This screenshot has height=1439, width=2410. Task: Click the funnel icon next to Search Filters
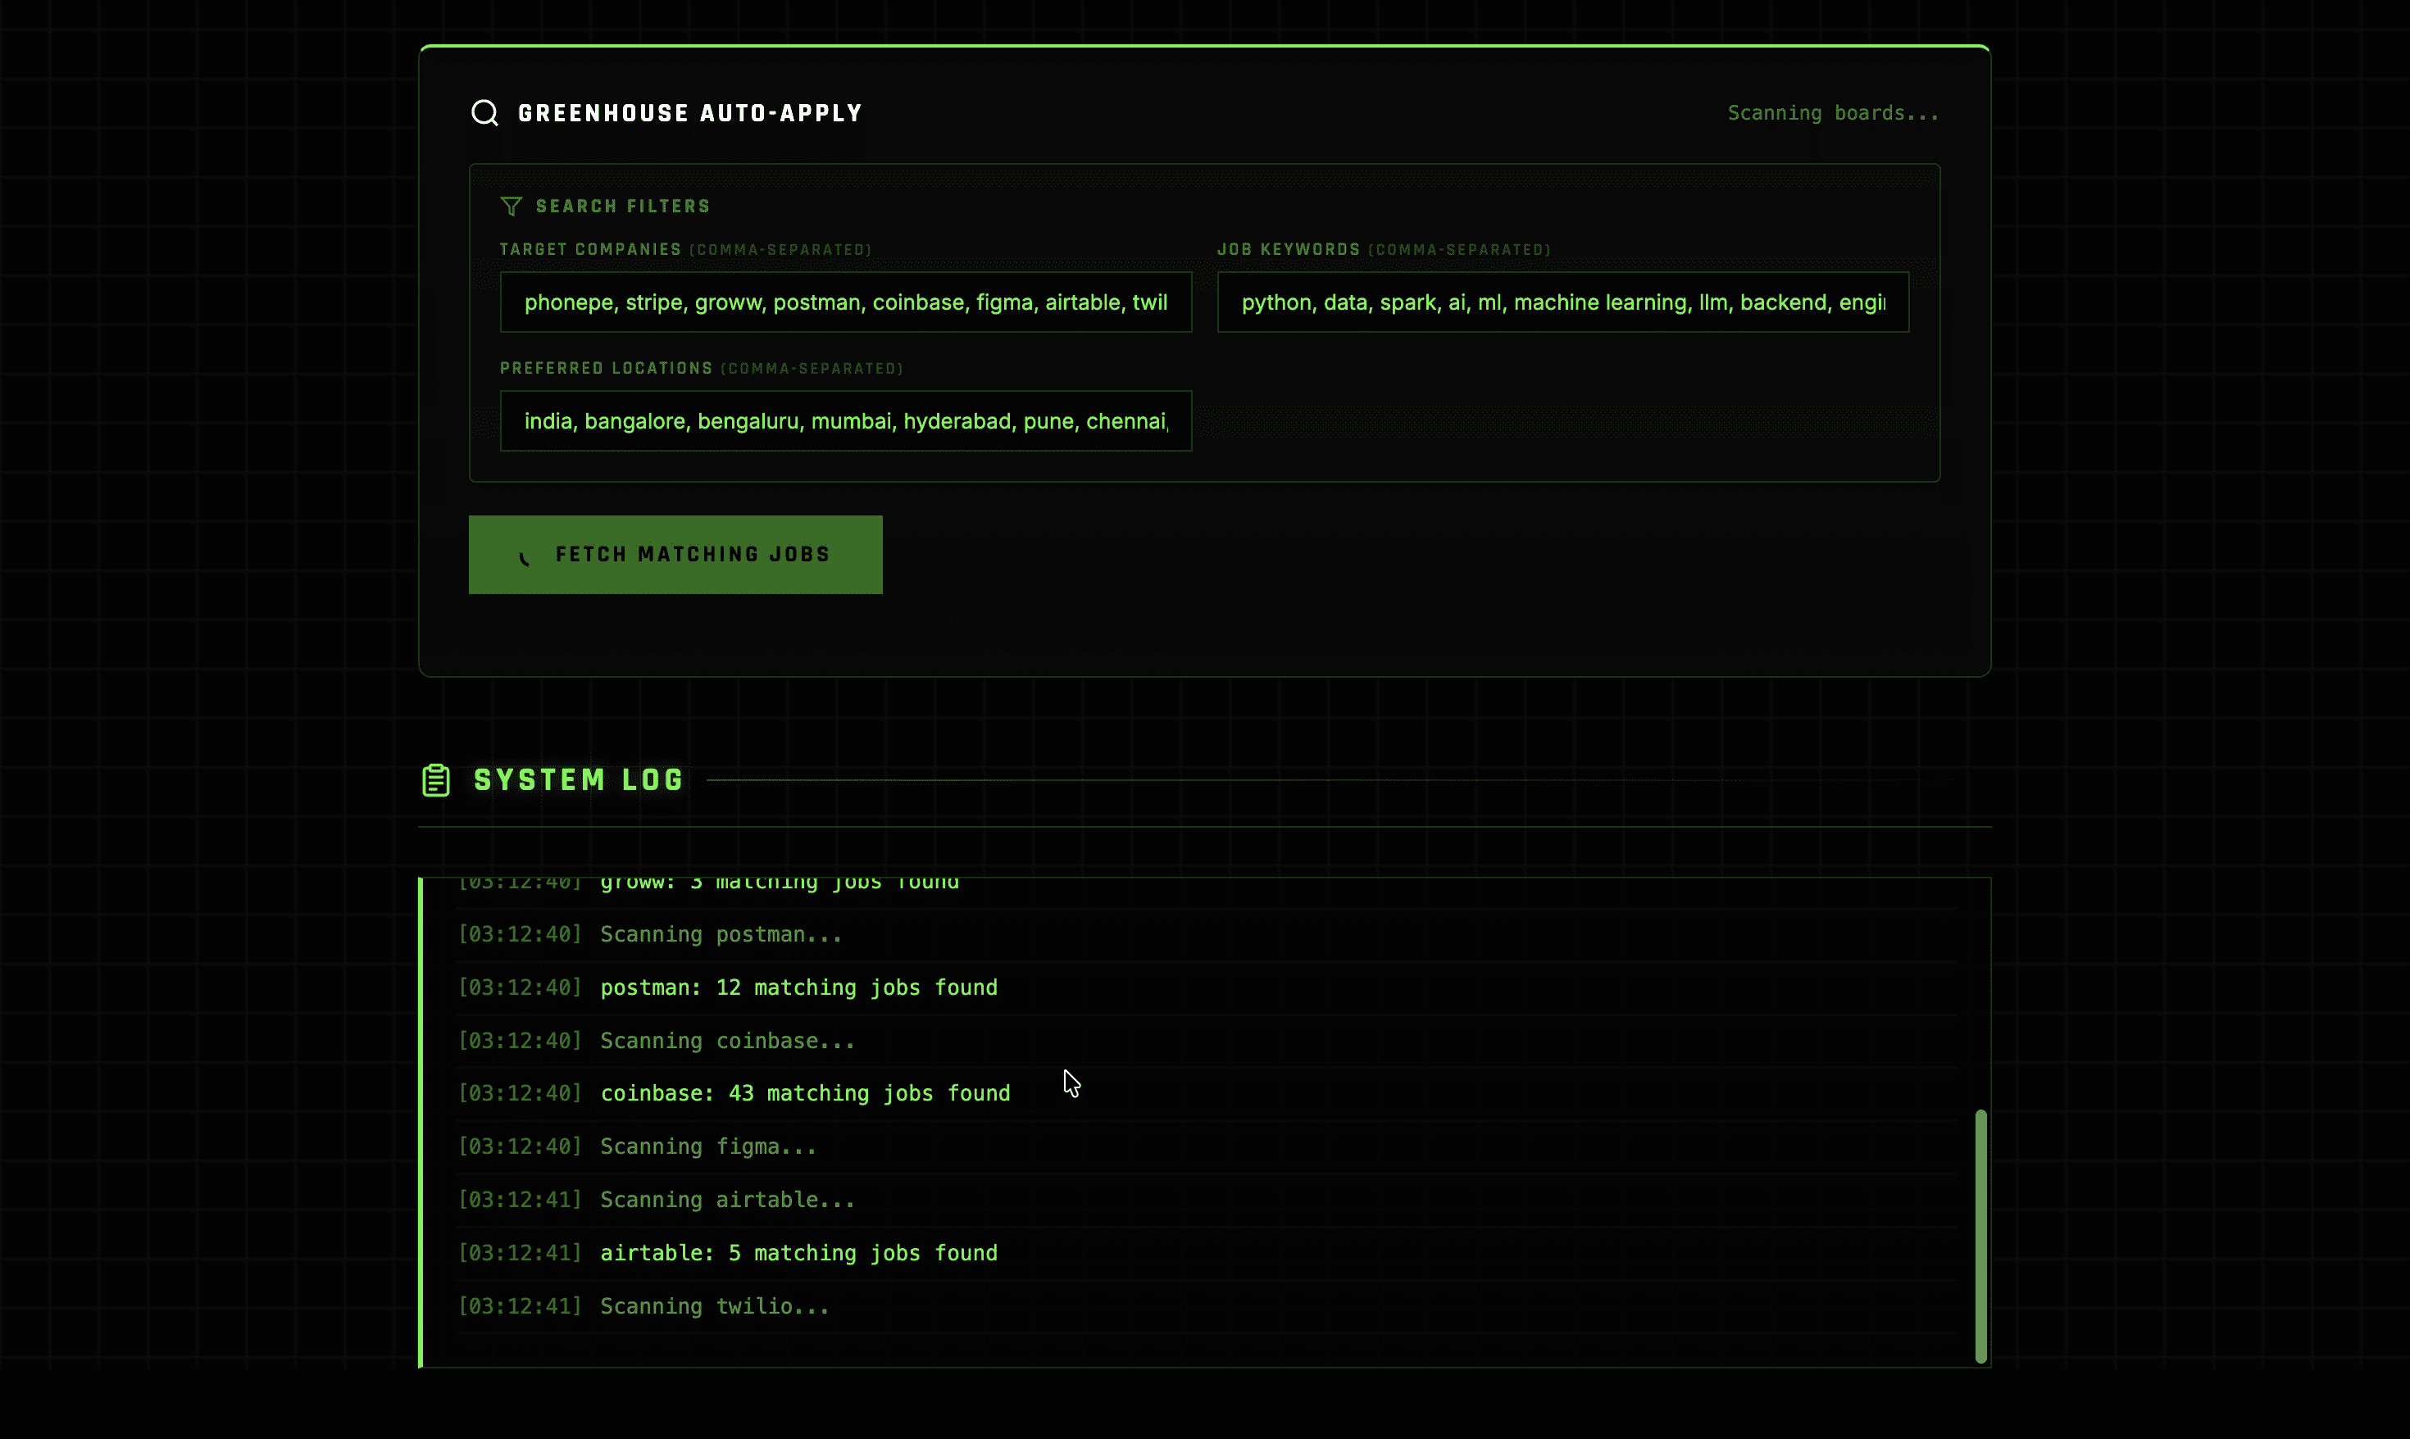[x=511, y=207]
